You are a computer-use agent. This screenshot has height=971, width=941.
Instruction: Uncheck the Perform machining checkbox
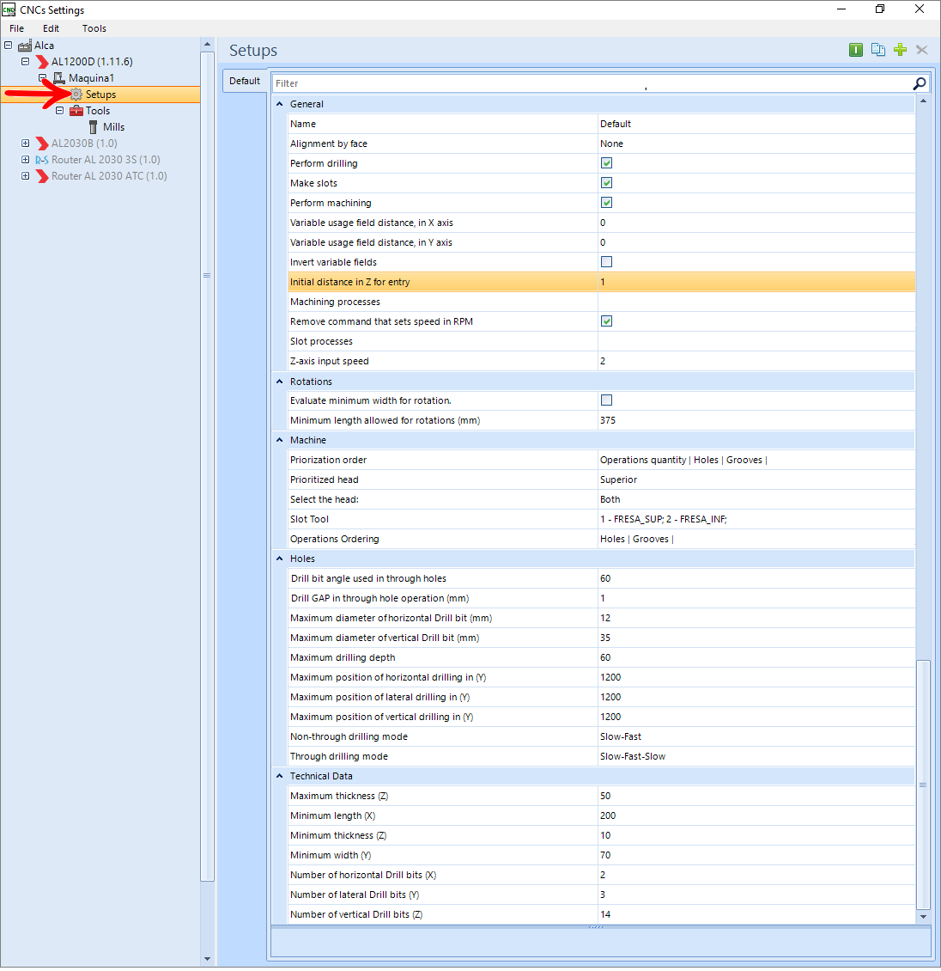tap(606, 203)
